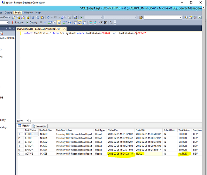
Task: Click the Parse query checkmark icon
Action: click(x=45, y=22)
